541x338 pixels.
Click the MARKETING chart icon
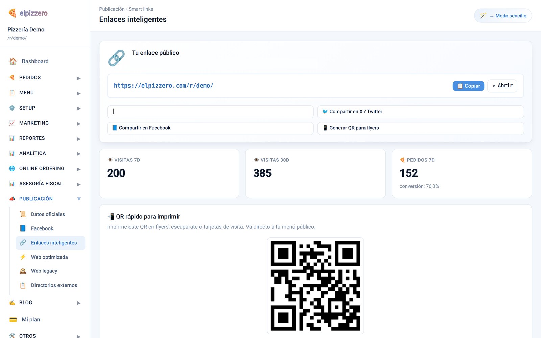(x=12, y=123)
